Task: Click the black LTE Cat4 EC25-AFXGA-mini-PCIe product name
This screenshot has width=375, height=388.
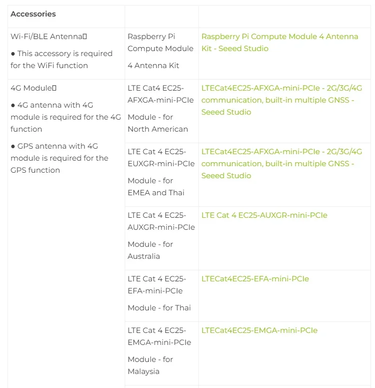Action: click(160, 94)
